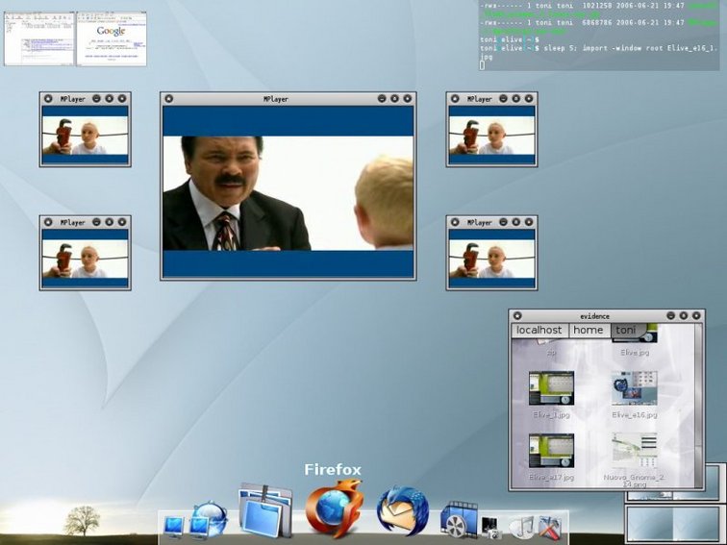The image size is (727, 545).
Task: Switch to the home tab in evidence
Action: pos(589,330)
